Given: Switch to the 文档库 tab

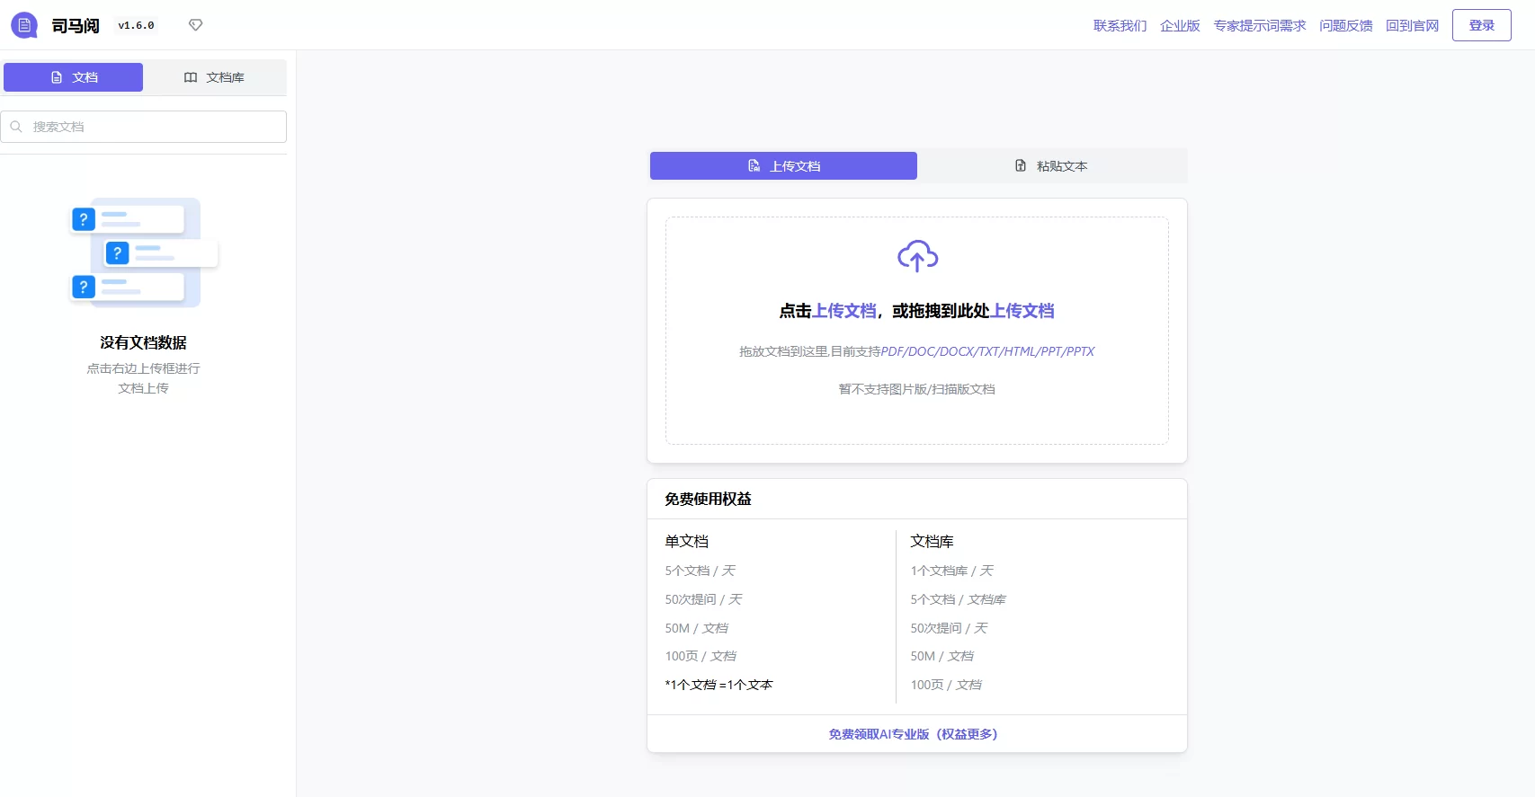Looking at the screenshot, I should tap(214, 77).
